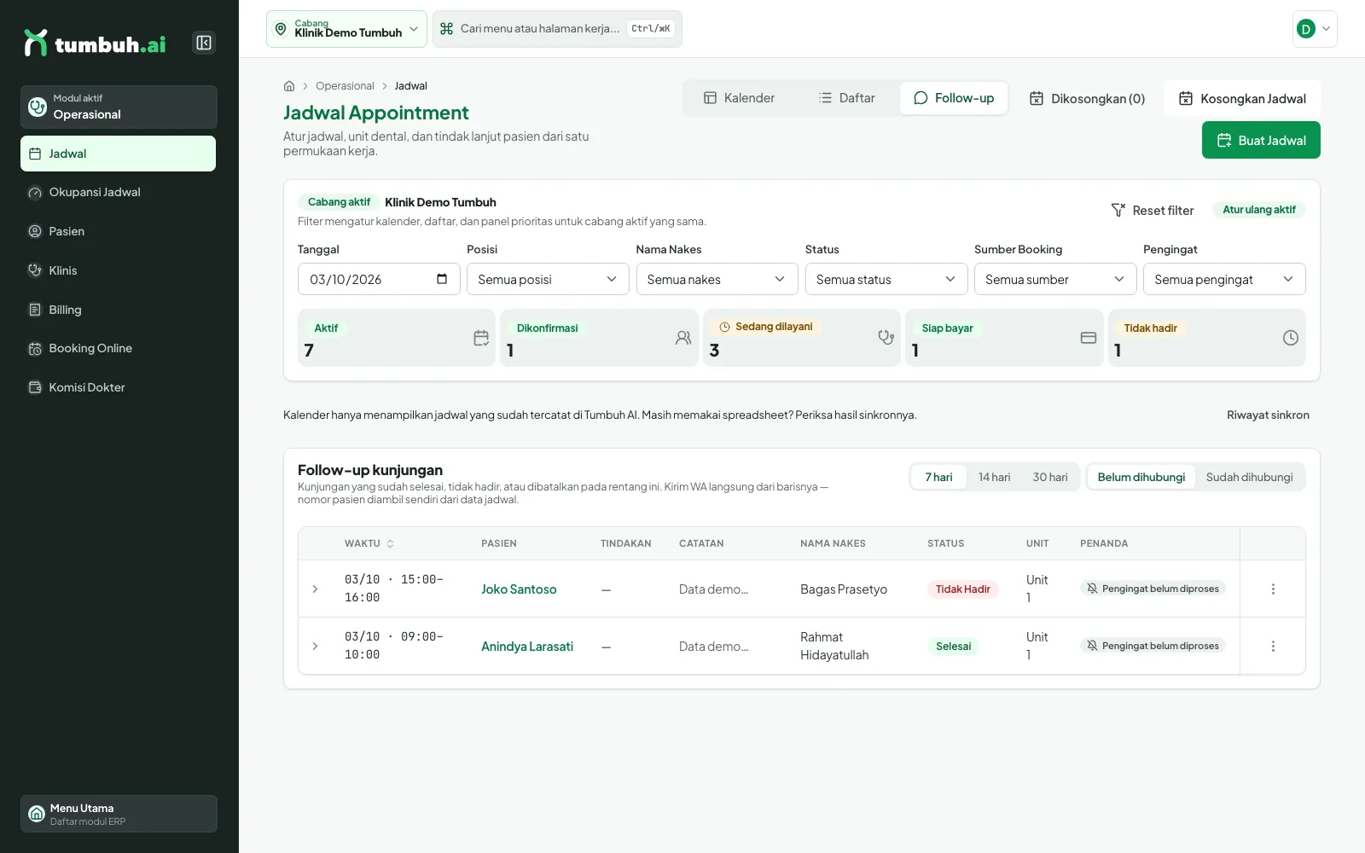
Task: Open the Riwayat sinkron link
Action: point(1268,415)
